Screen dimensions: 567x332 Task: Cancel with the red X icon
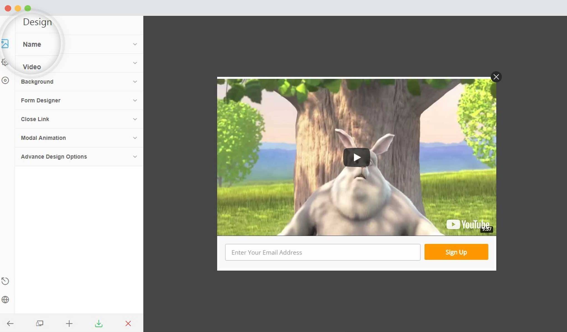(128, 323)
